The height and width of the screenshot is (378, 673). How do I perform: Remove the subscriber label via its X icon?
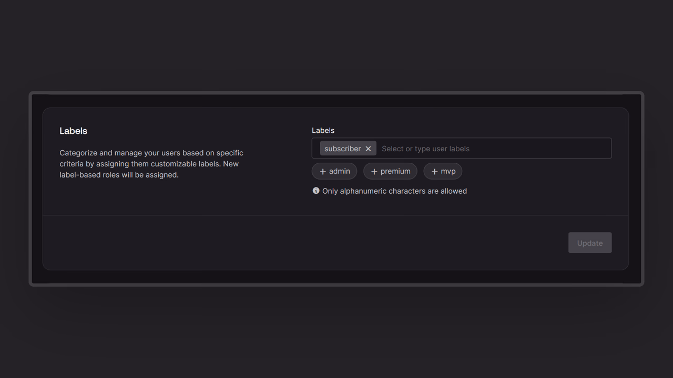coord(368,149)
